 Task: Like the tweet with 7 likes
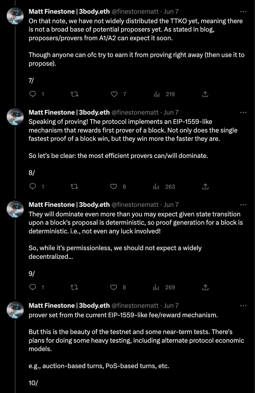point(114,94)
